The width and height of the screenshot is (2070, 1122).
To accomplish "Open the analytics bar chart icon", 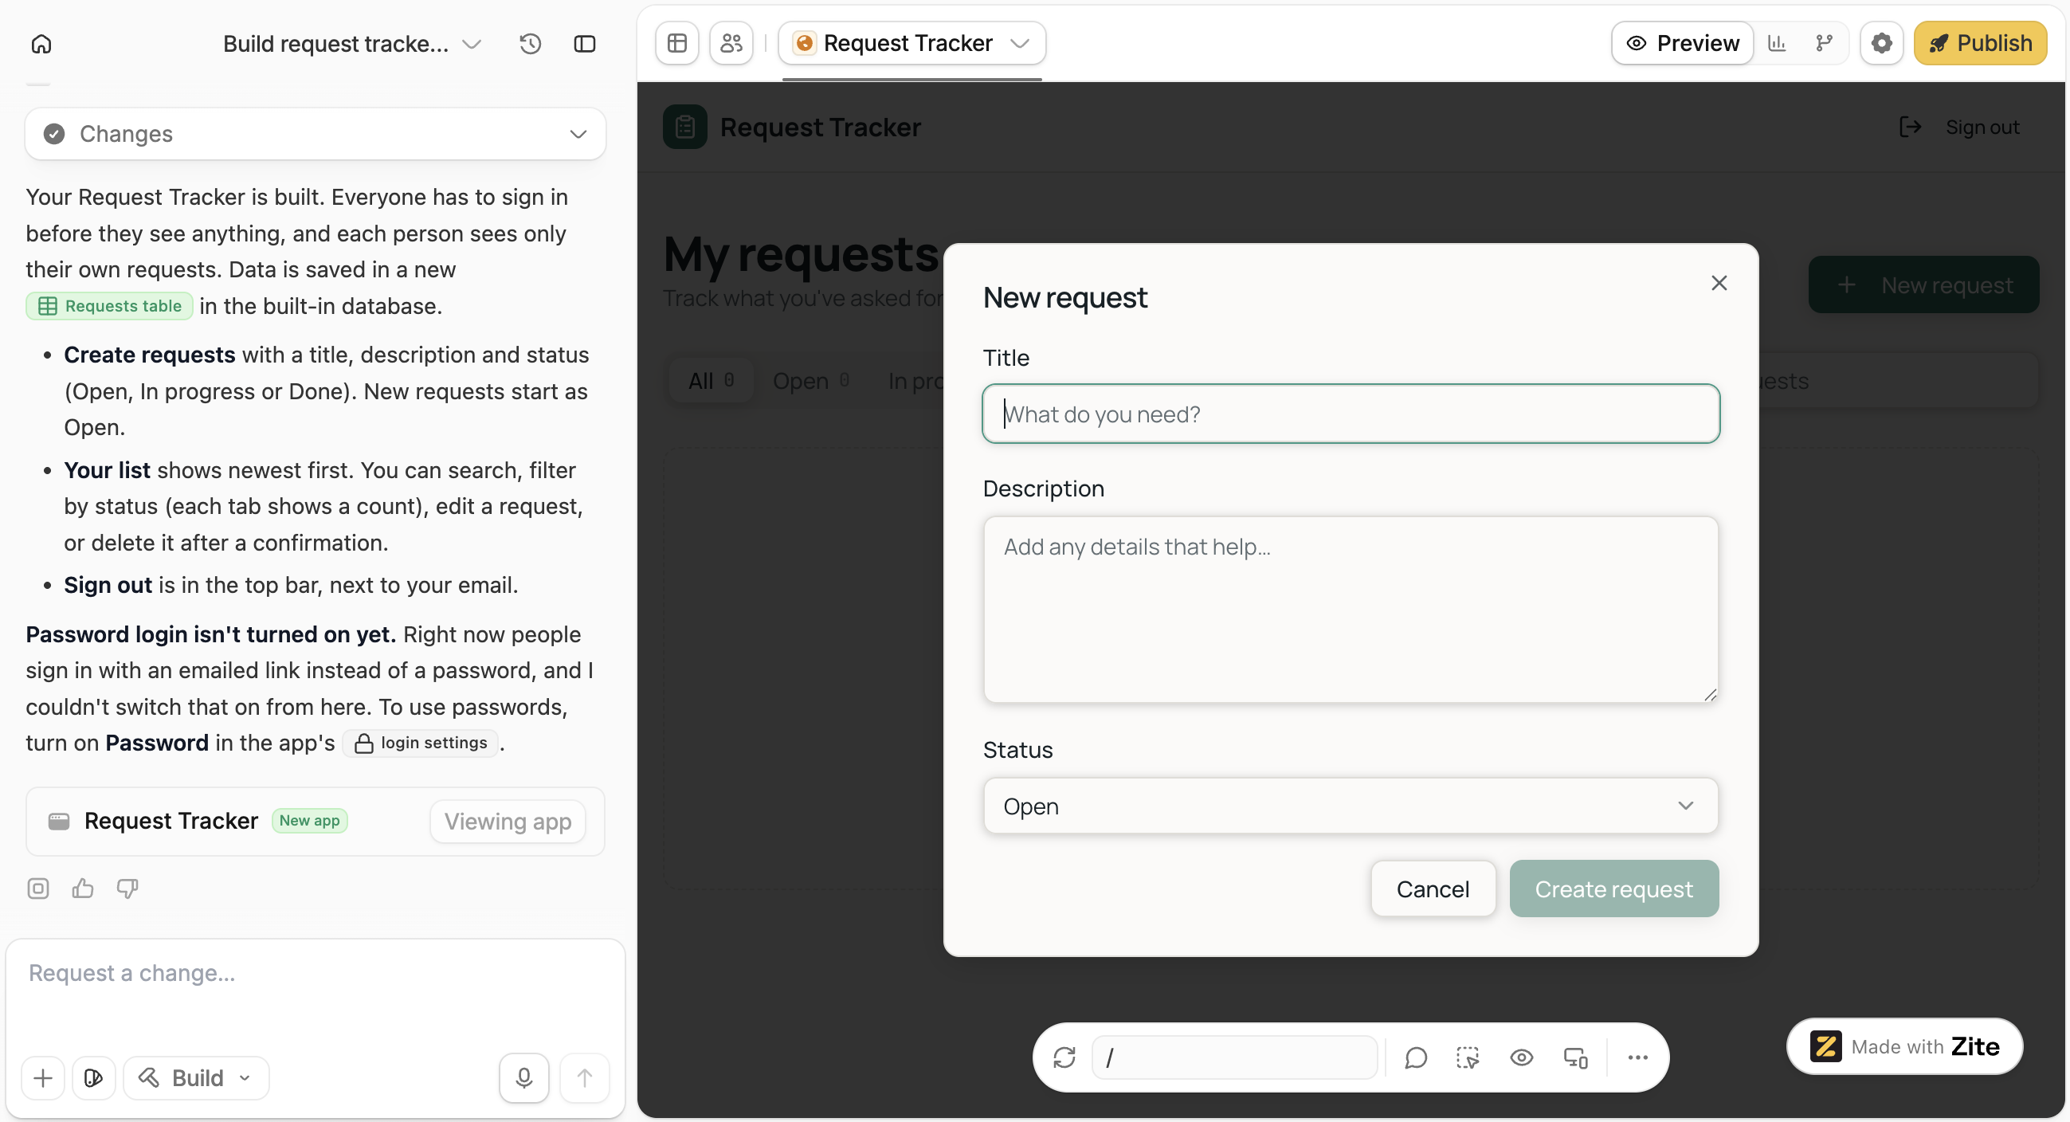I will (1777, 42).
